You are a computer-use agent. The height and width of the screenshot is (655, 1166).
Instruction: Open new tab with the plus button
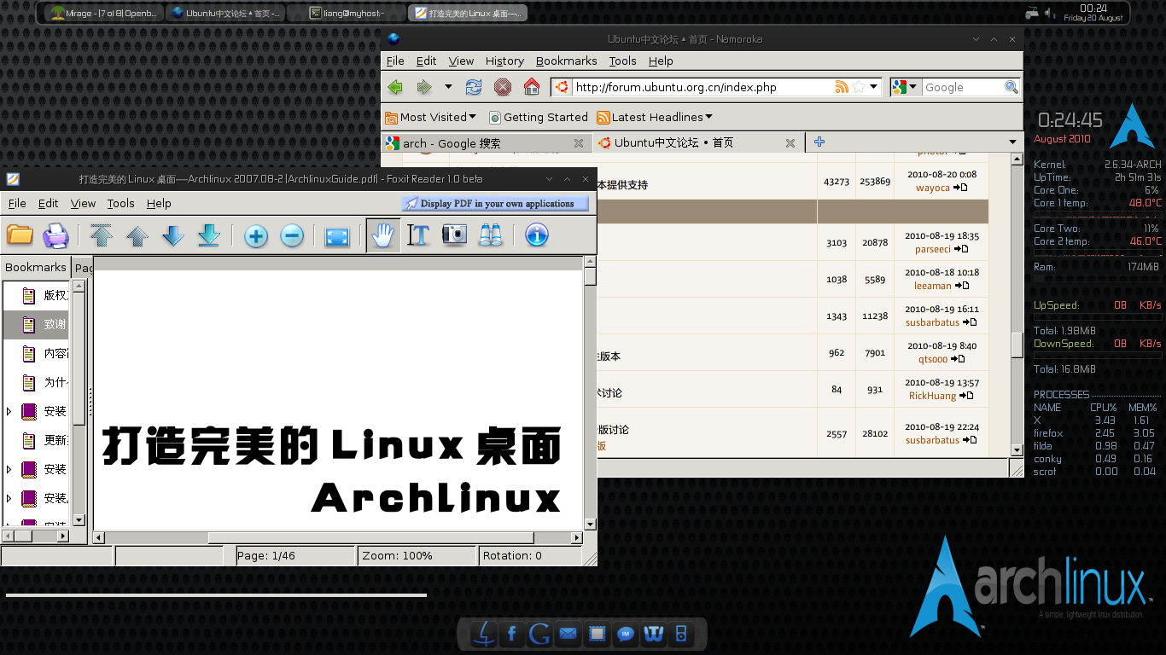coord(819,142)
